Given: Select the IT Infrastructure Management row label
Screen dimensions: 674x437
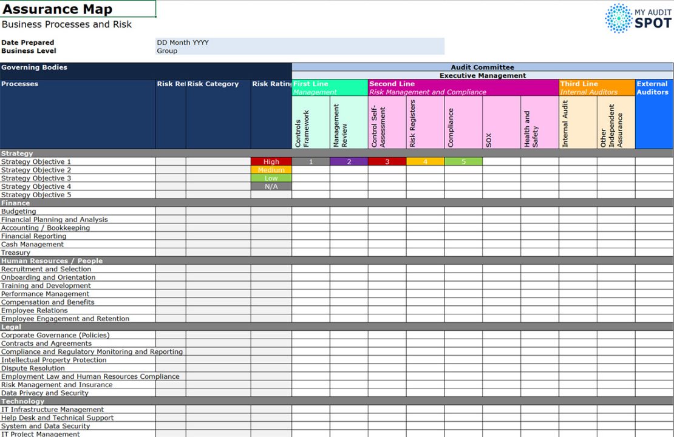Looking at the screenshot, I should (x=77, y=410).
